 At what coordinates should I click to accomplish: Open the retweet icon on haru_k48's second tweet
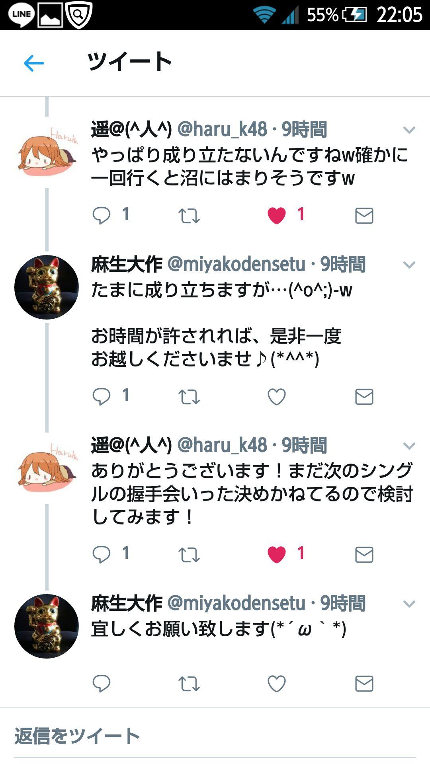click(x=188, y=553)
